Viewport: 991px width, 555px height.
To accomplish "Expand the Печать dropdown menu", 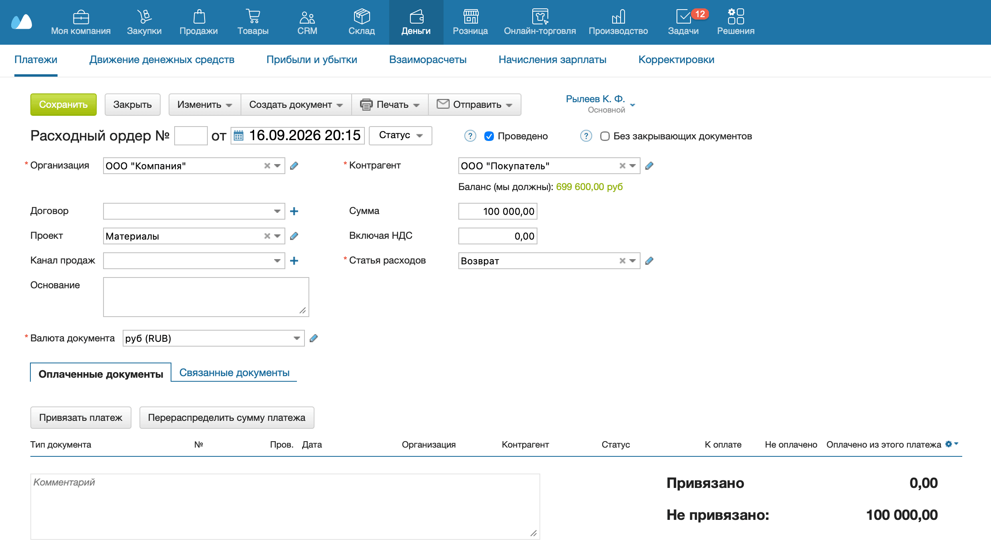I will click(390, 105).
